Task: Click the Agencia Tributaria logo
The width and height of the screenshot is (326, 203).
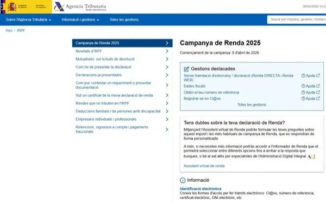Action: 80,7
